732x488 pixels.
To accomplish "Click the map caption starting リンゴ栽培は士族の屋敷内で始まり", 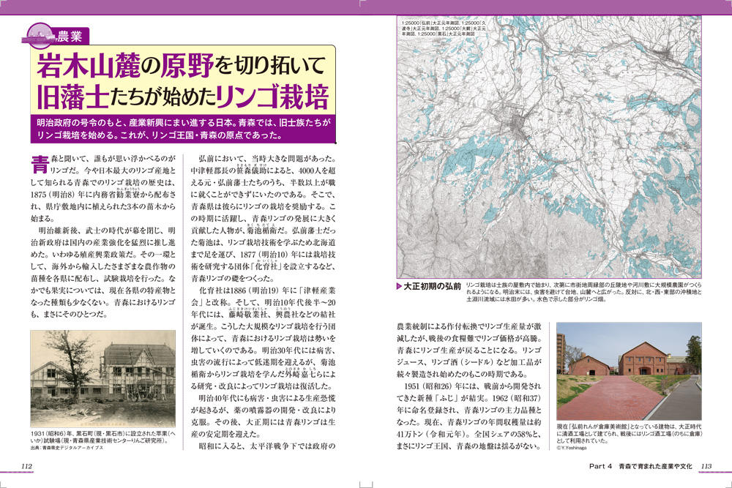I will pos(584,292).
